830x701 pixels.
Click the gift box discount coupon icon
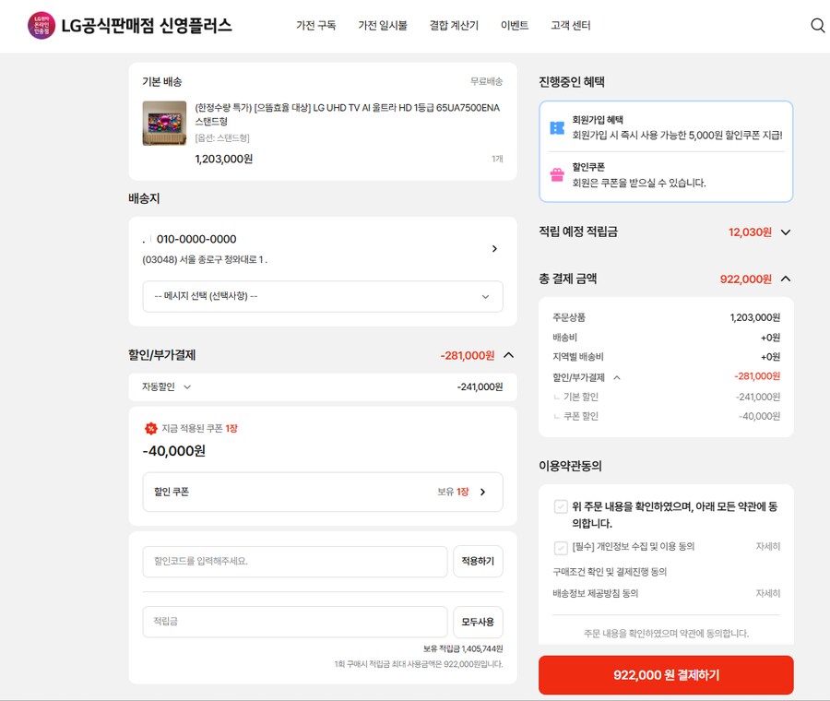tap(557, 174)
